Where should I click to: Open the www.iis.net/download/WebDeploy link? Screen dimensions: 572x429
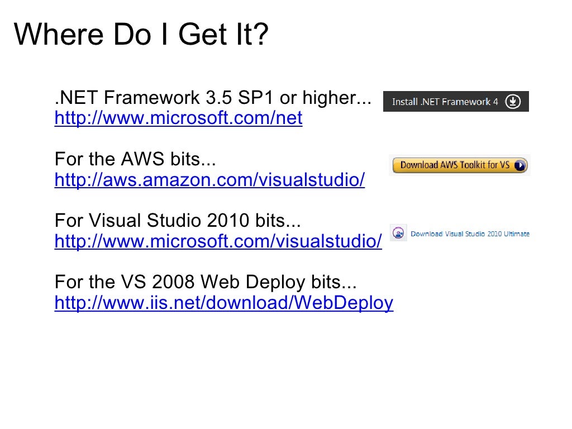click(x=223, y=303)
